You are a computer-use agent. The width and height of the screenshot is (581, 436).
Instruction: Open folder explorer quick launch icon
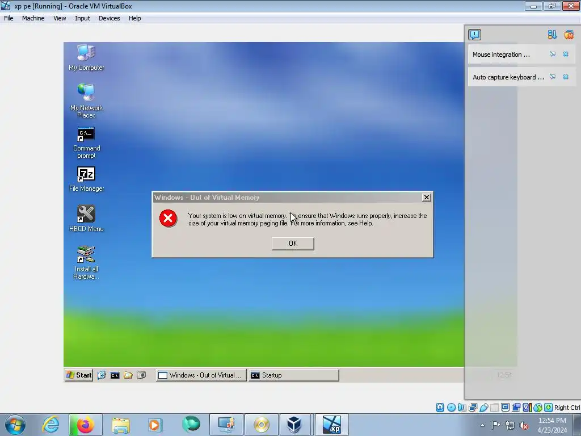click(128, 375)
